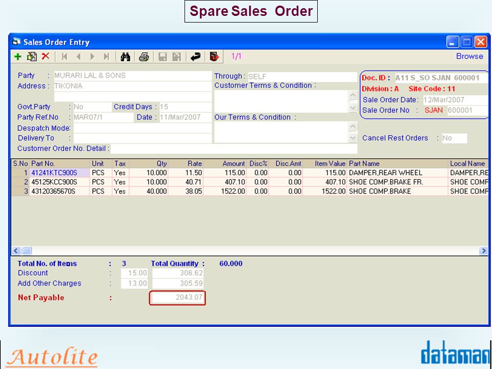The image size is (492, 369).
Task: Click the green plus Add record icon
Action: tap(18, 56)
